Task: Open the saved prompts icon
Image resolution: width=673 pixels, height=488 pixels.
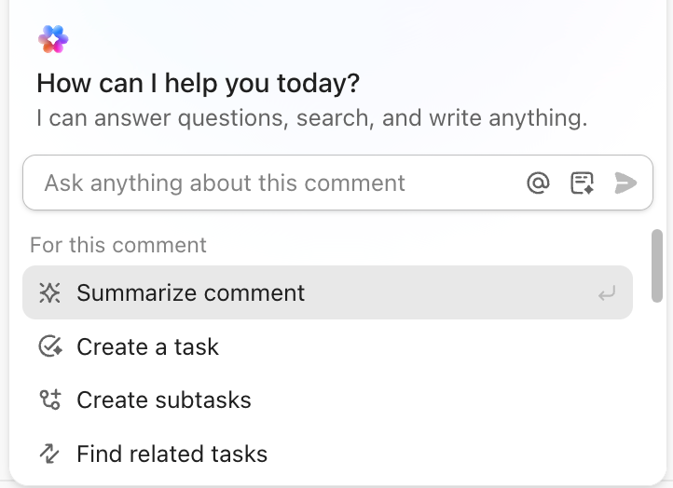Action: click(583, 183)
